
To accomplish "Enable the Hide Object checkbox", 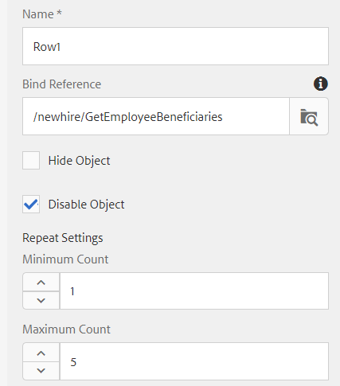I will point(31,160).
